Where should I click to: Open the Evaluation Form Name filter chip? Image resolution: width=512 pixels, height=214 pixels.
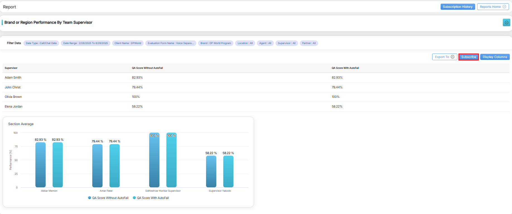[x=170, y=43]
